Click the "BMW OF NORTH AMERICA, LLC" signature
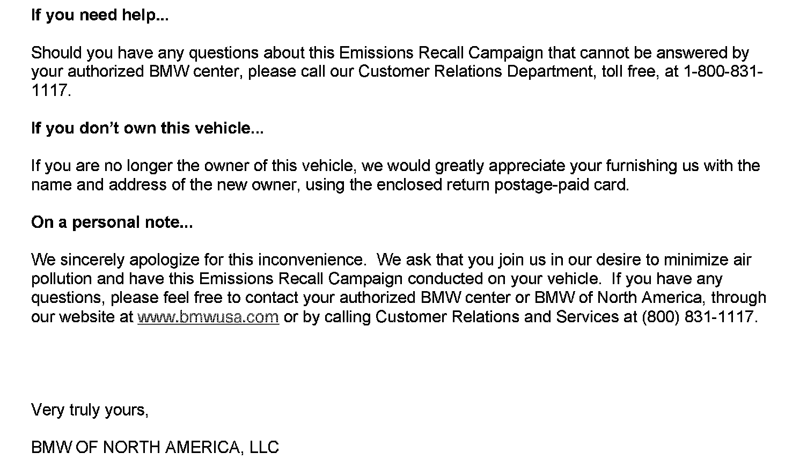This screenshot has height=475, width=807. tap(155, 448)
